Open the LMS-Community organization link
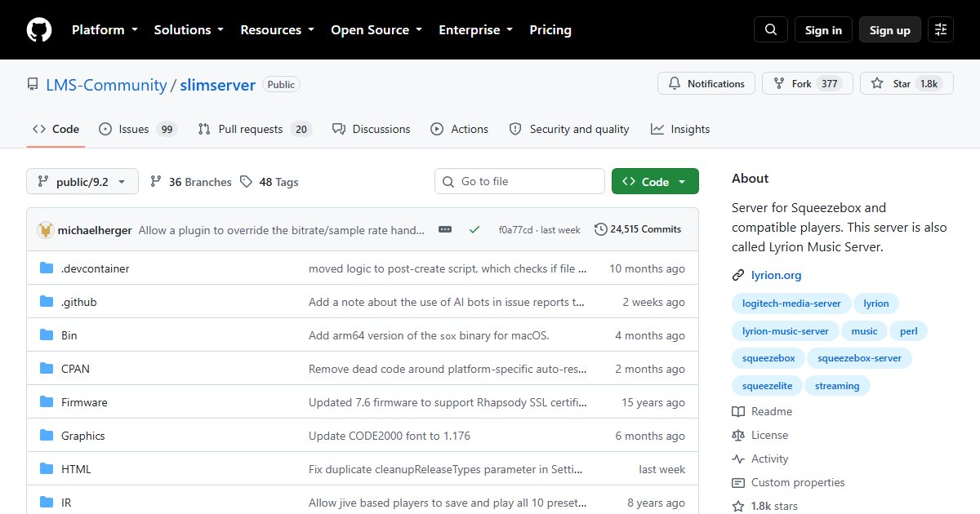 106,85
